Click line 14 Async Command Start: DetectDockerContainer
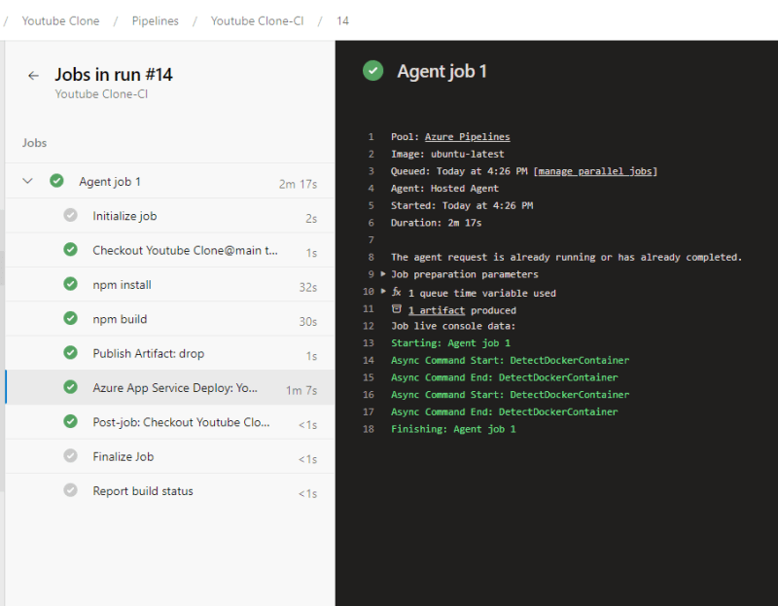Viewport: 778px width, 606px height. tap(510, 360)
